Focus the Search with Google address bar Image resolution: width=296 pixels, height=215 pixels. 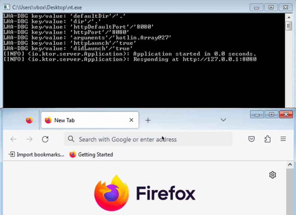[x=148, y=139]
